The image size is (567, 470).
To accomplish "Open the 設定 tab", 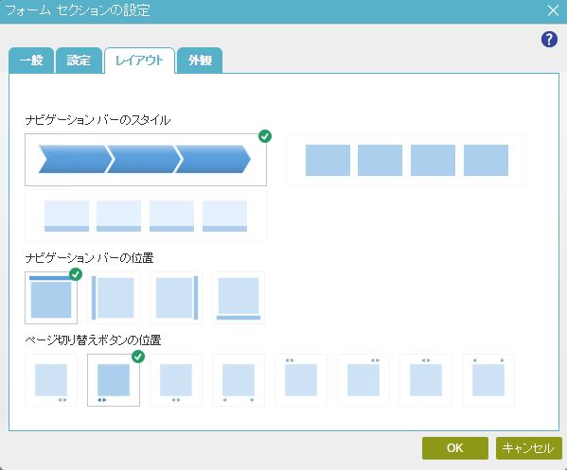I will (79, 61).
